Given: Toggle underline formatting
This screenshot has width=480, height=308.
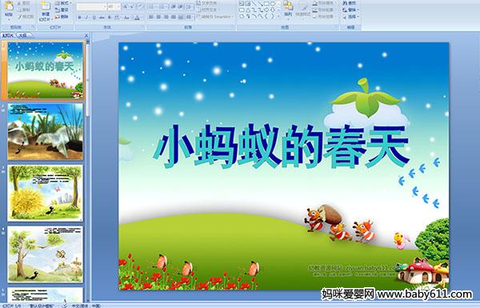Looking at the screenshot, I should coord(94,18).
